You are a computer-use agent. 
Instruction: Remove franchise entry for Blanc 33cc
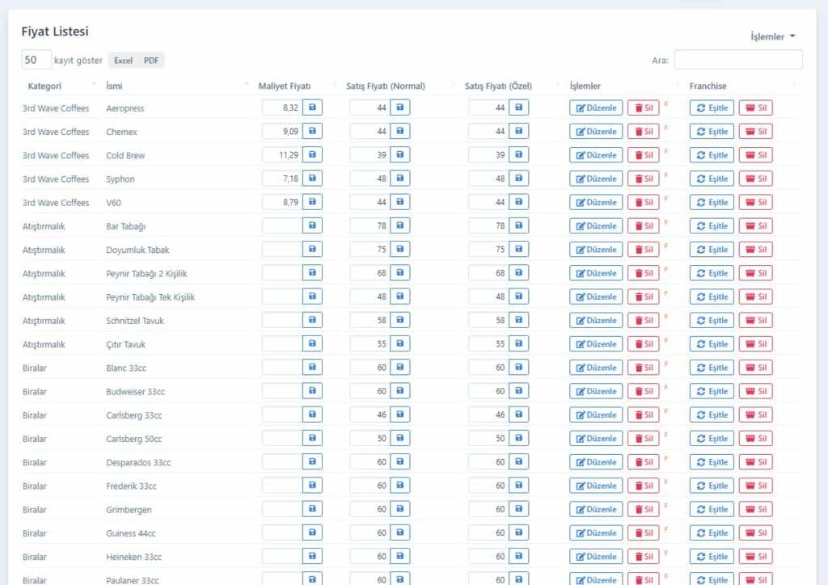point(756,367)
